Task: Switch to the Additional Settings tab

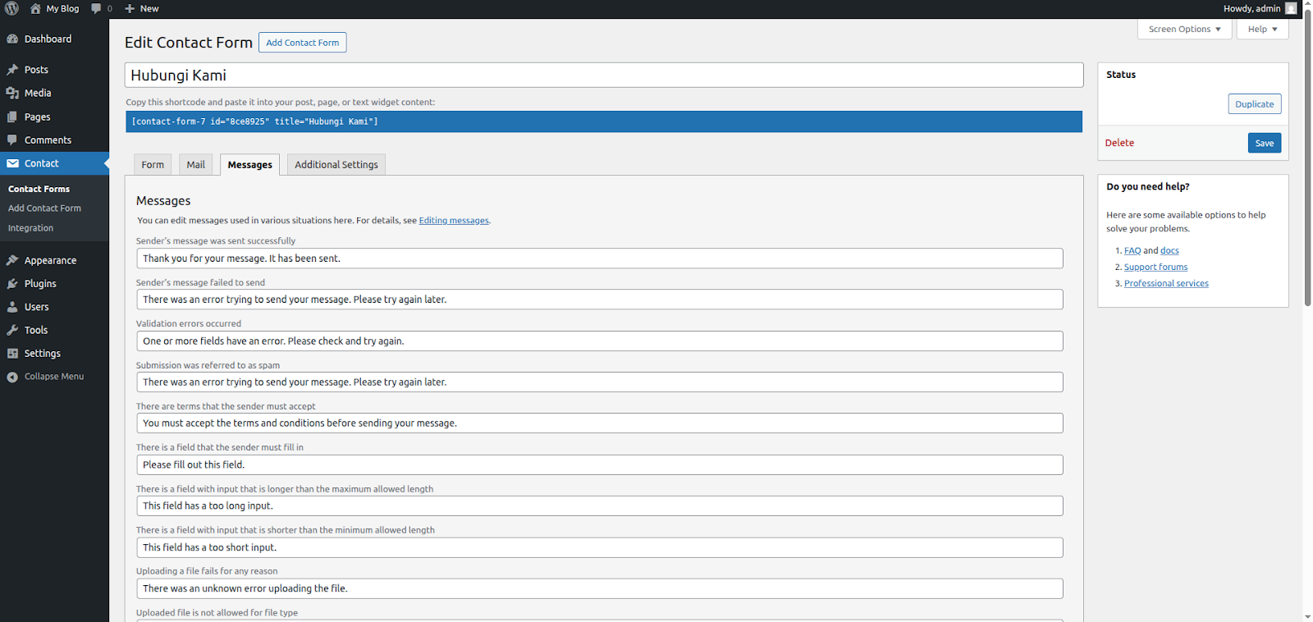Action: tap(336, 165)
